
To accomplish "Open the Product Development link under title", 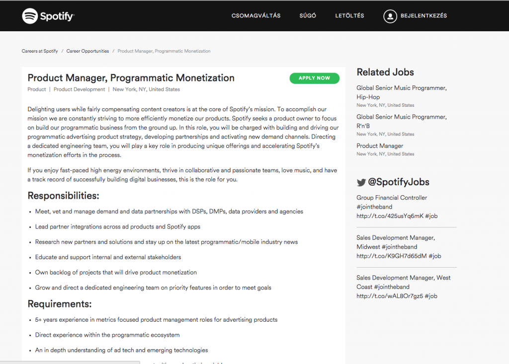I will [79, 89].
